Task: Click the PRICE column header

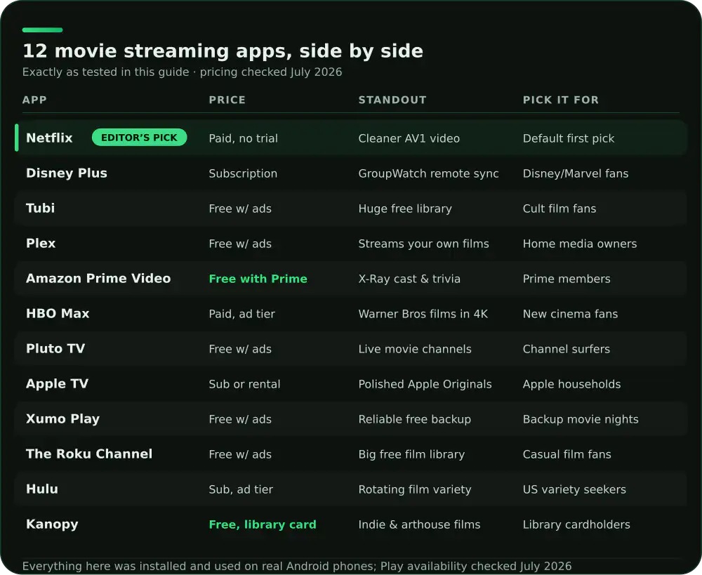Action: (227, 100)
